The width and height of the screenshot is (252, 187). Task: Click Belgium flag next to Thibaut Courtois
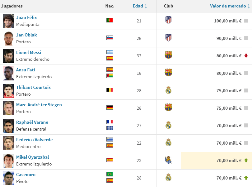110,90
